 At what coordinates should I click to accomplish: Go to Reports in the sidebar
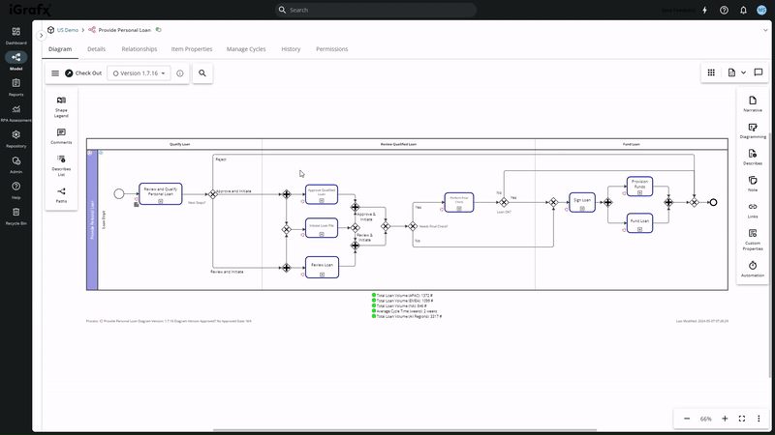(x=16, y=87)
